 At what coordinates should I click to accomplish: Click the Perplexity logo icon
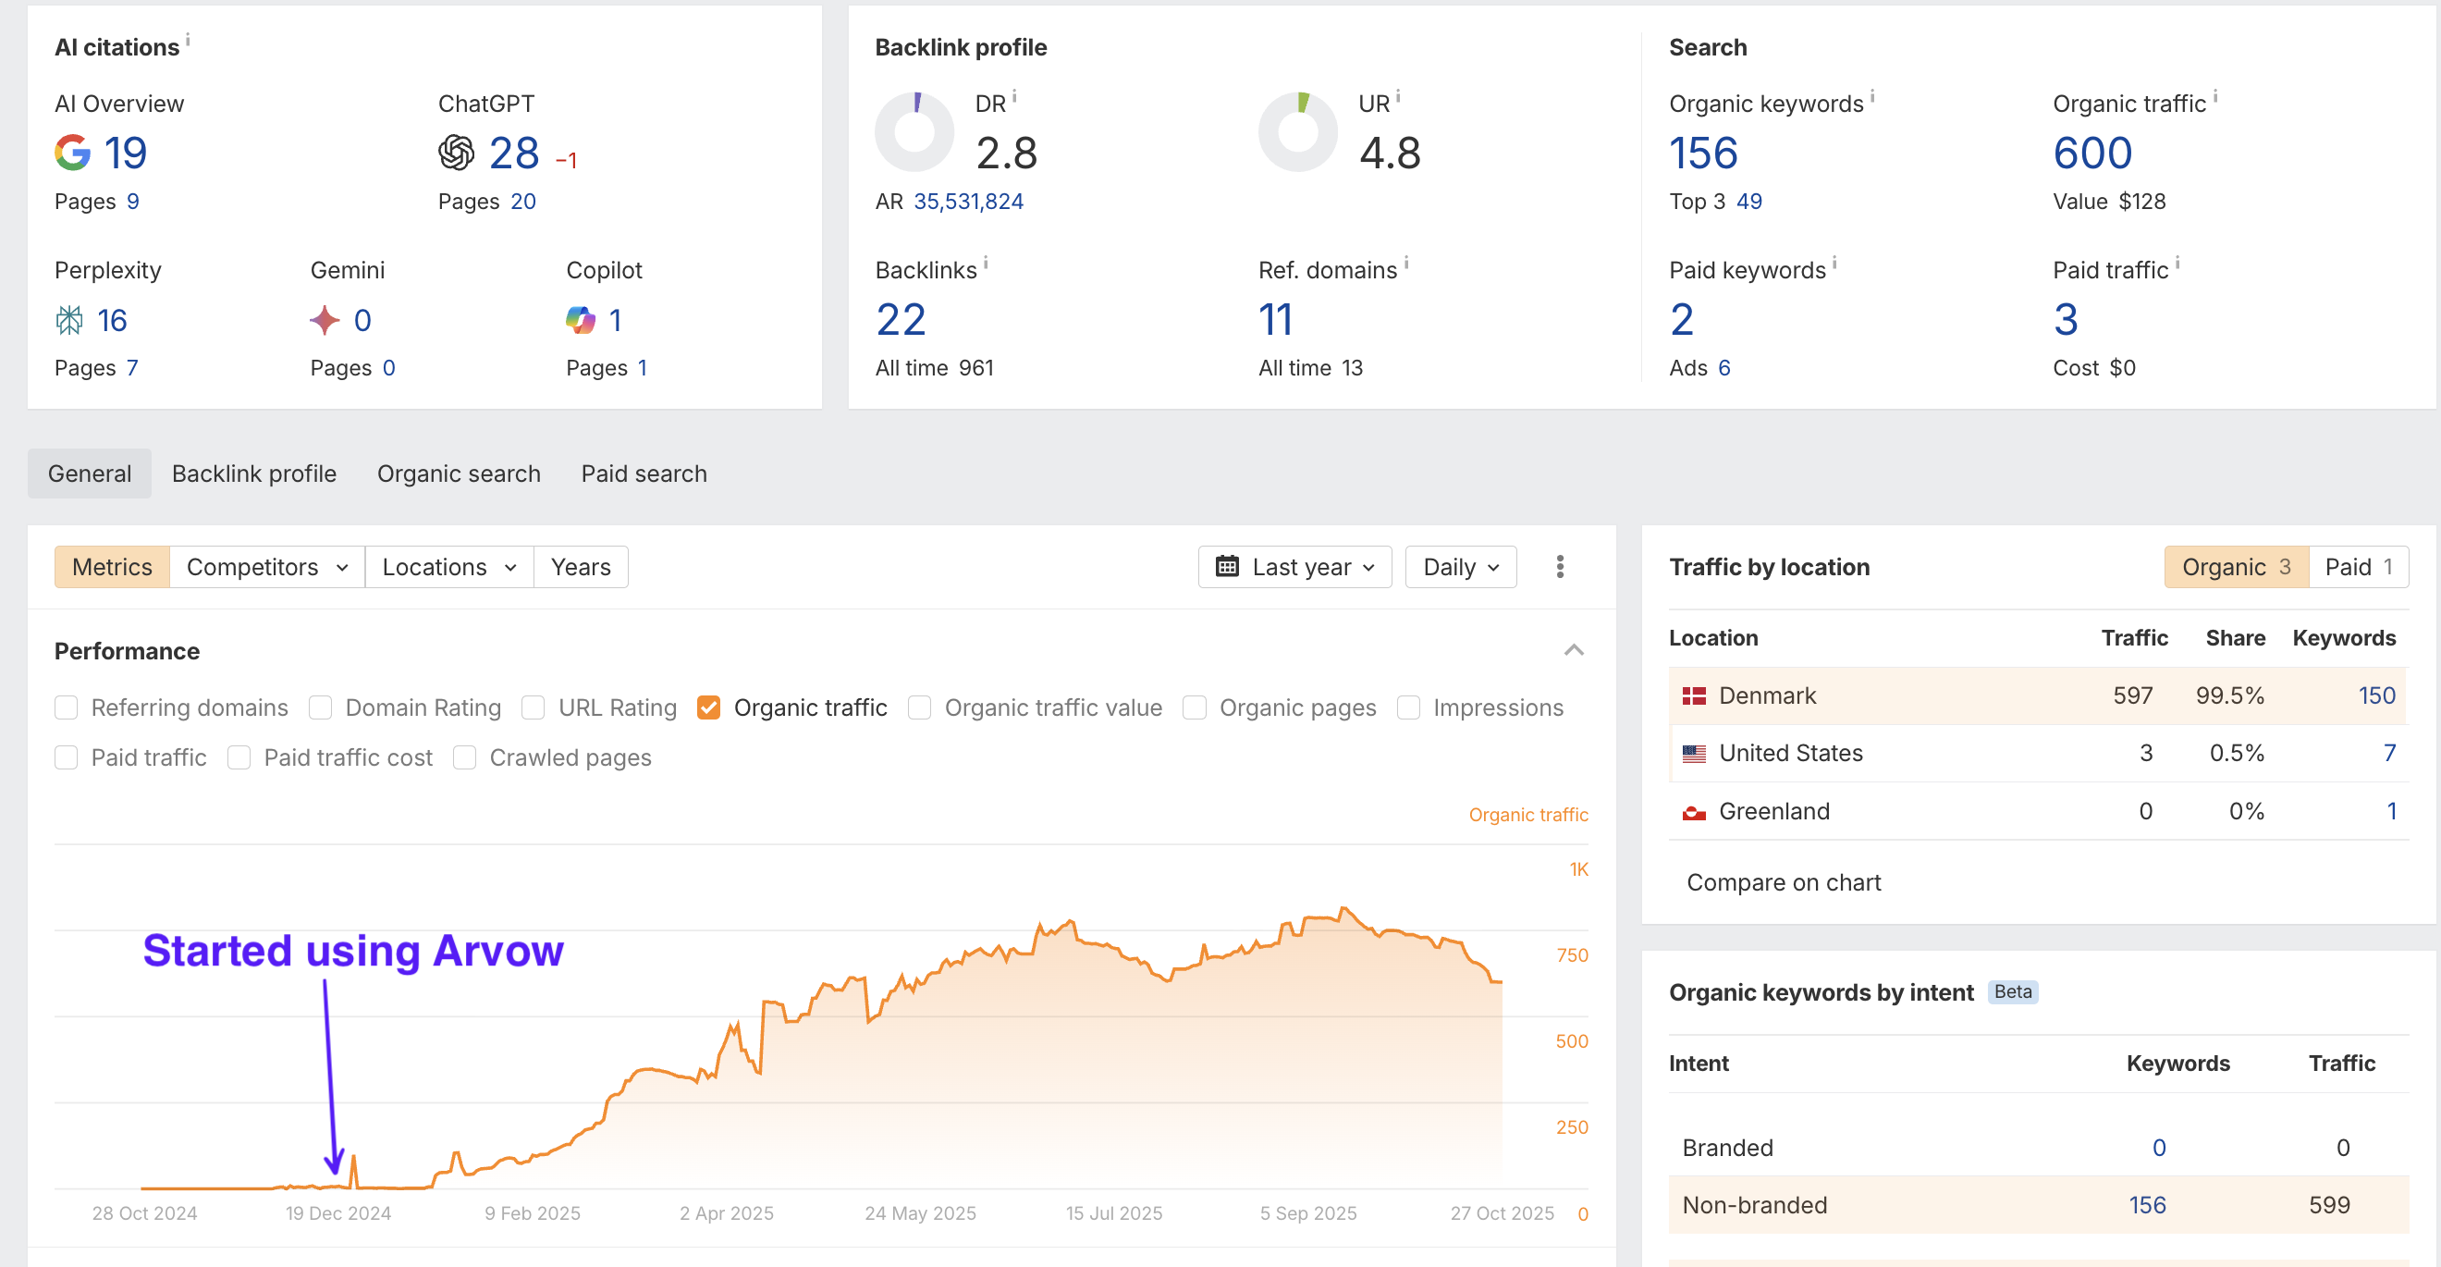pyautogui.click(x=69, y=320)
